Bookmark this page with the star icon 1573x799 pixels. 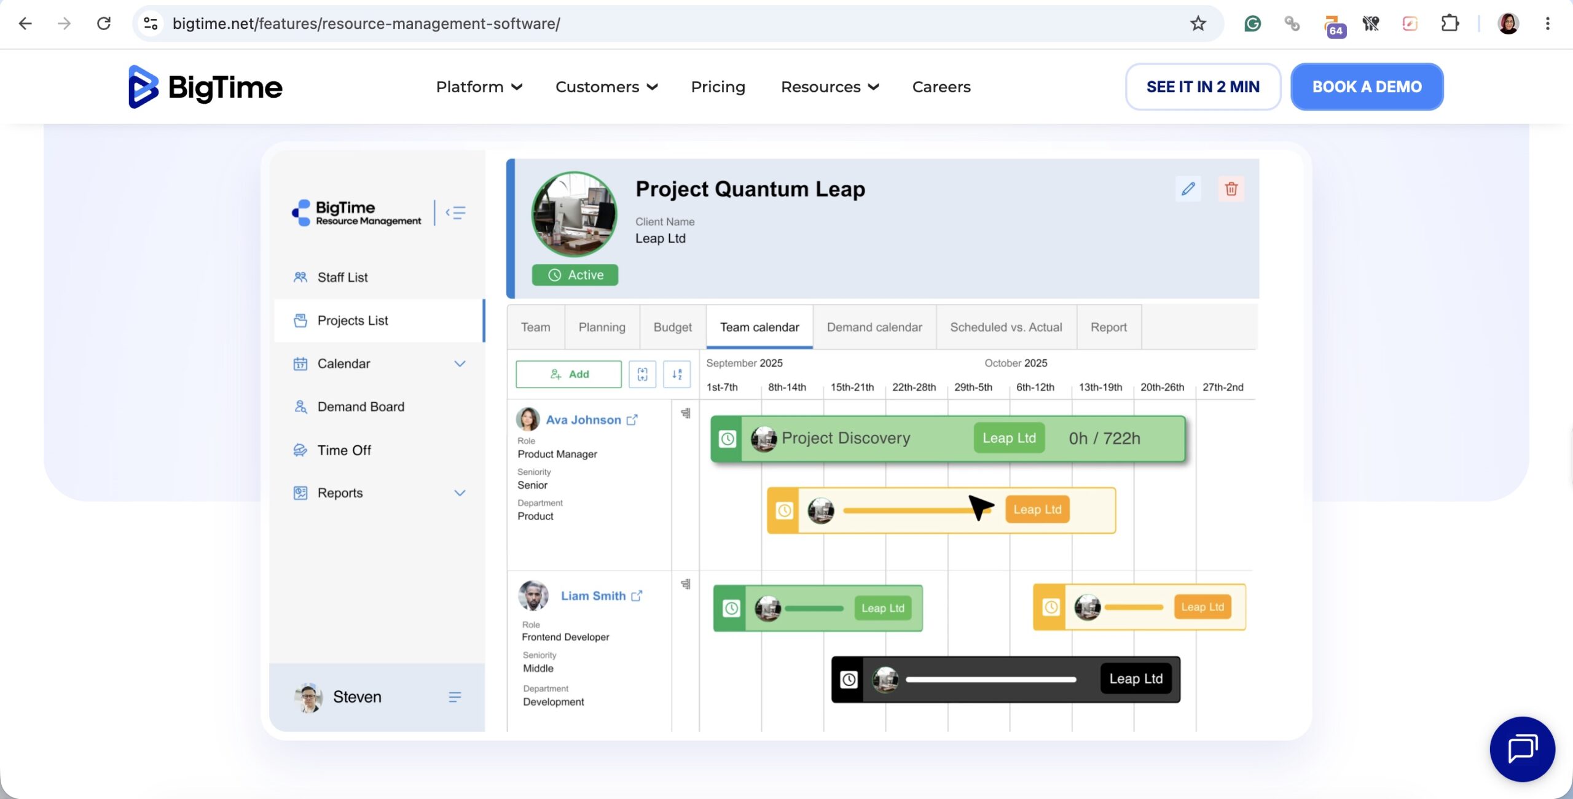(1198, 23)
